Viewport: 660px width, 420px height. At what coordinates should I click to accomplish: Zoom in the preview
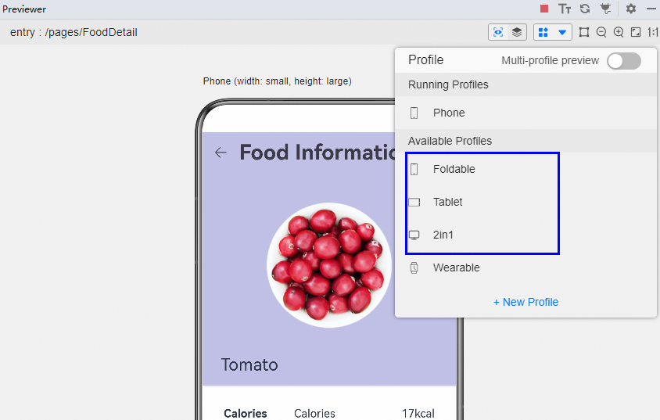pos(619,32)
